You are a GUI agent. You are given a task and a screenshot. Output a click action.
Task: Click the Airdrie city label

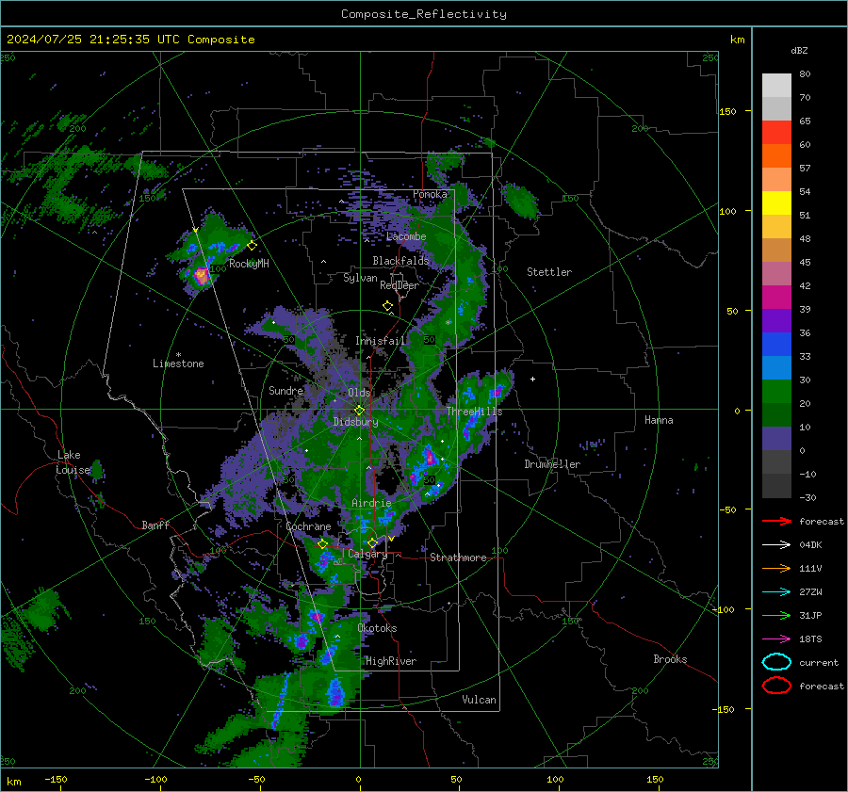coord(371,503)
